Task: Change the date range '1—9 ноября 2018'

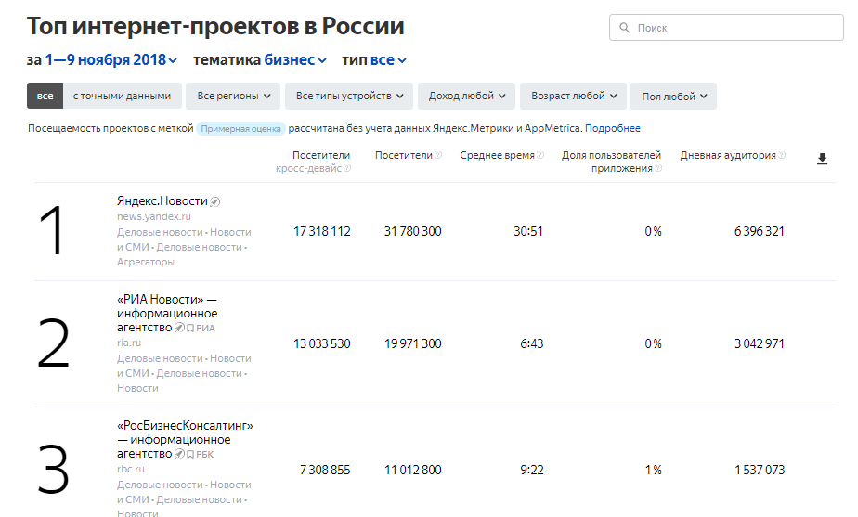Action: pyautogui.click(x=110, y=60)
